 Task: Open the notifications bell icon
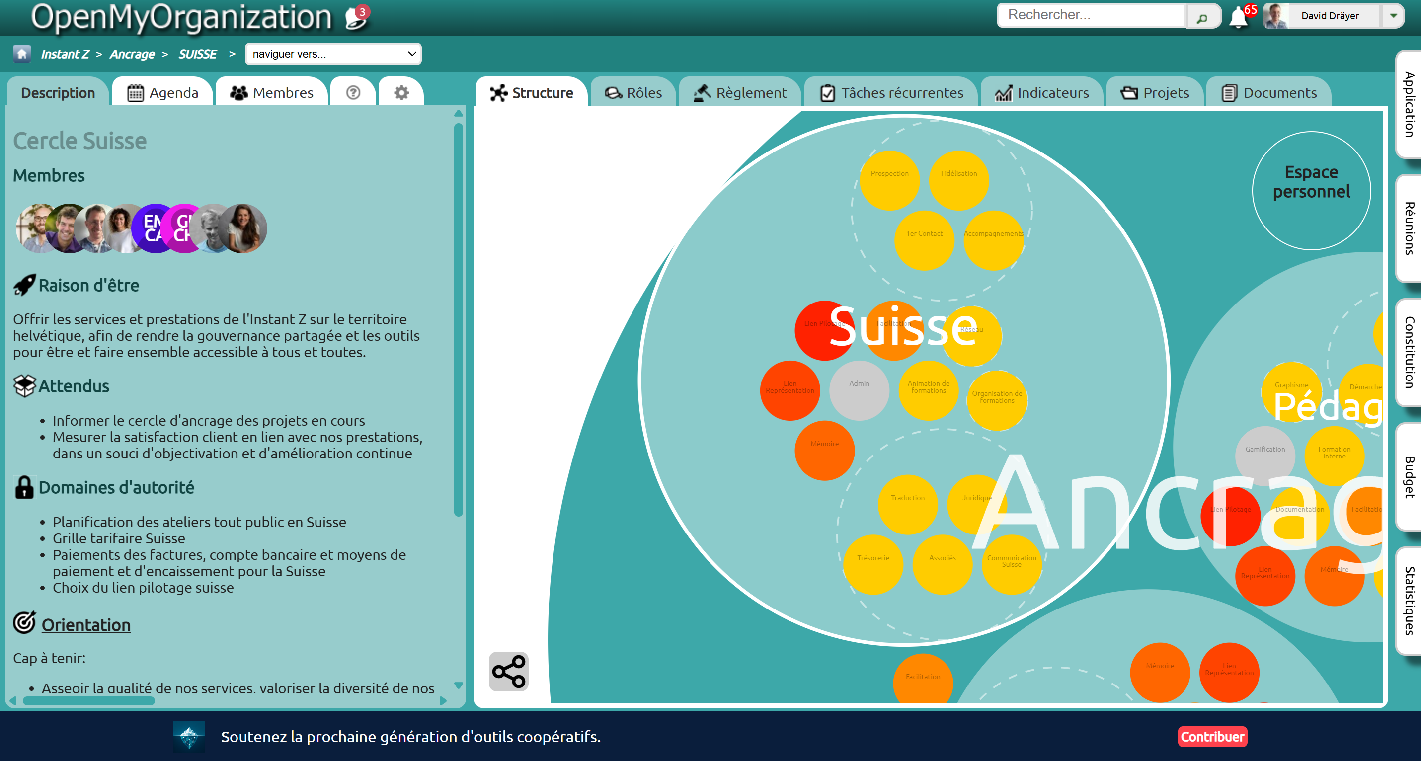point(1238,17)
